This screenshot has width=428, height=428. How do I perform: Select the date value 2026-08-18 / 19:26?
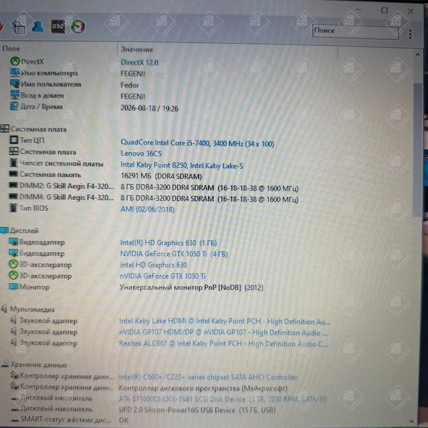click(x=149, y=108)
